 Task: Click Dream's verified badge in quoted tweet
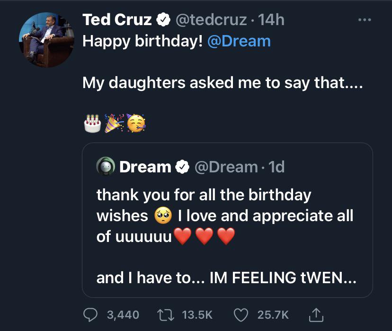click(x=181, y=167)
